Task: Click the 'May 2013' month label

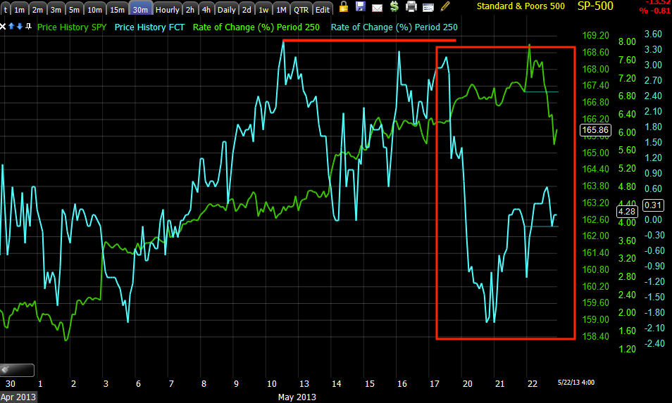Action: click(x=297, y=397)
